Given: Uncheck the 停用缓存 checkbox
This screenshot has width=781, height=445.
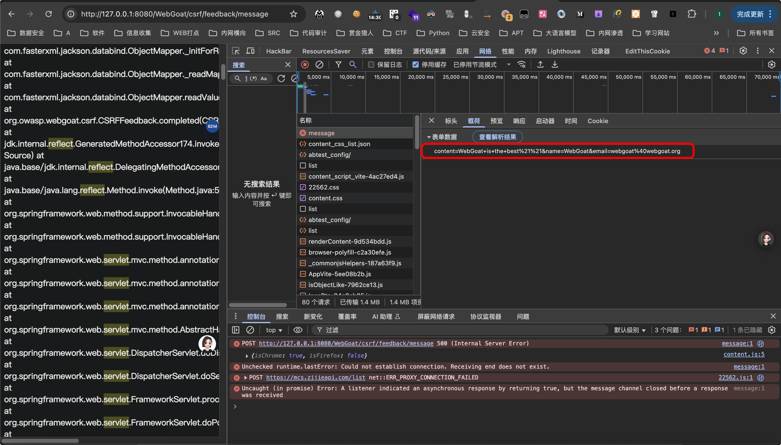Looking at the screenshot, I should point(415,65).
